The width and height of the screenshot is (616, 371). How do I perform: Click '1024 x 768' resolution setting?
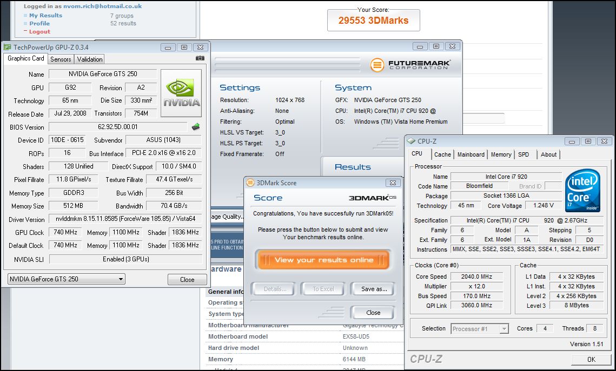(x=290, y=100)
